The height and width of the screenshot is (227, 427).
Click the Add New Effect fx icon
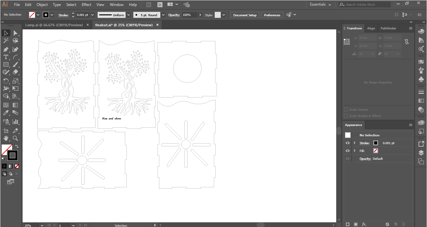coord(364,224)
